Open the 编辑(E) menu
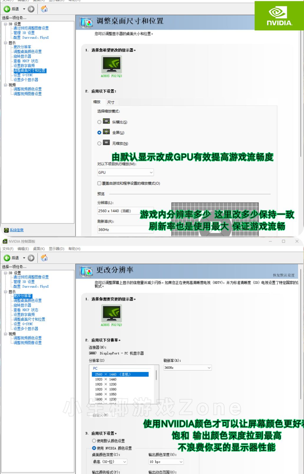The width and height of the screenshot is (304, 474). pyautogui.click(x=23, y=249)
